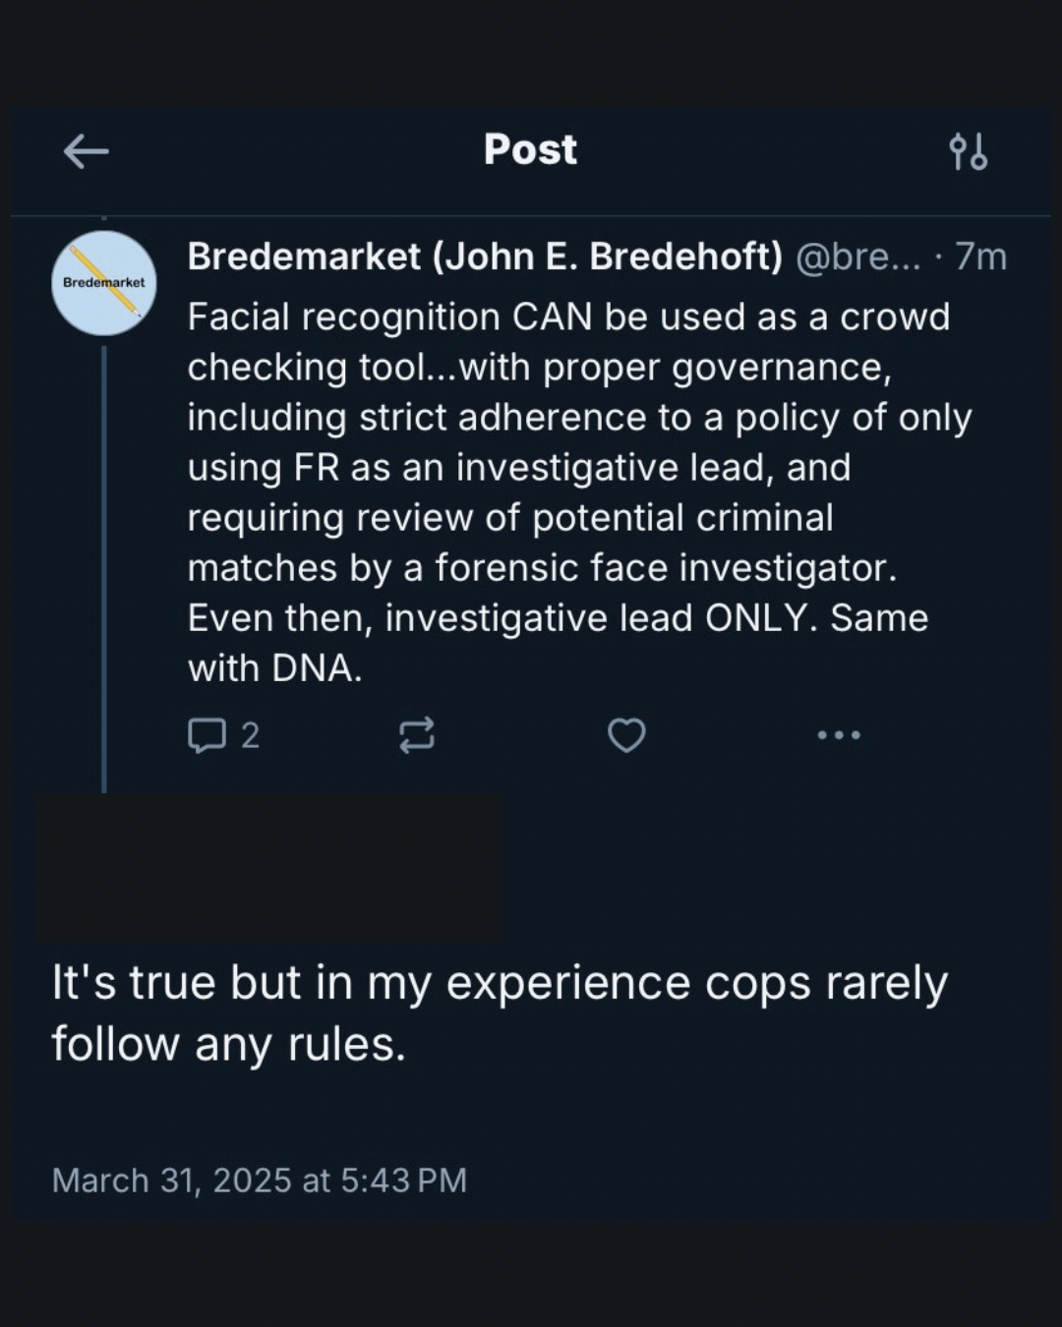Viewport: 1062px width, 1327px height.
Task: Go back using the left arrow
Action: click(x=86, y=151)
